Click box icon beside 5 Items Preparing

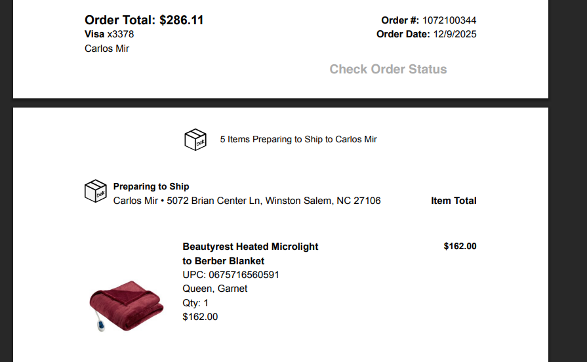[195, 140]
